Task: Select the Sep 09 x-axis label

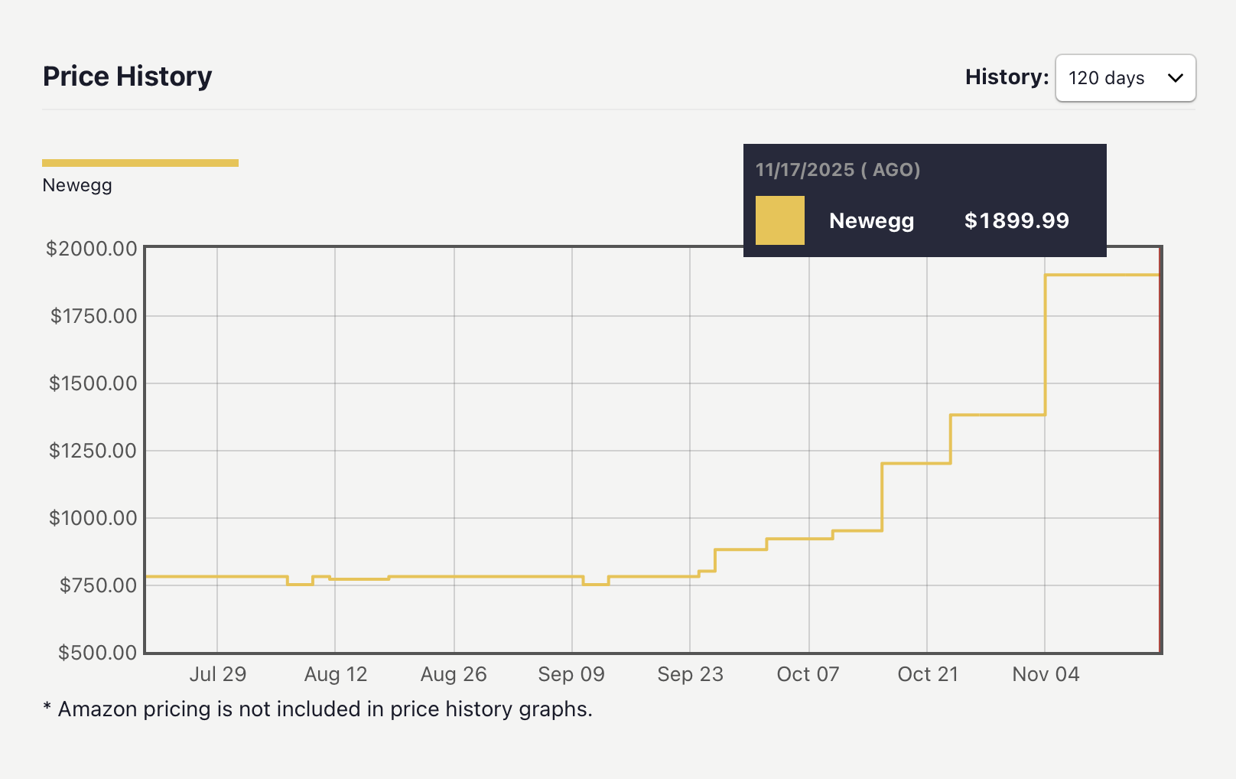Action: pos(571,674)
